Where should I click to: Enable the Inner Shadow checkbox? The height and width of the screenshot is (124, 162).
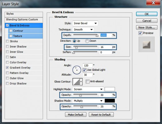pyautogui.click(x=7, y=46)
